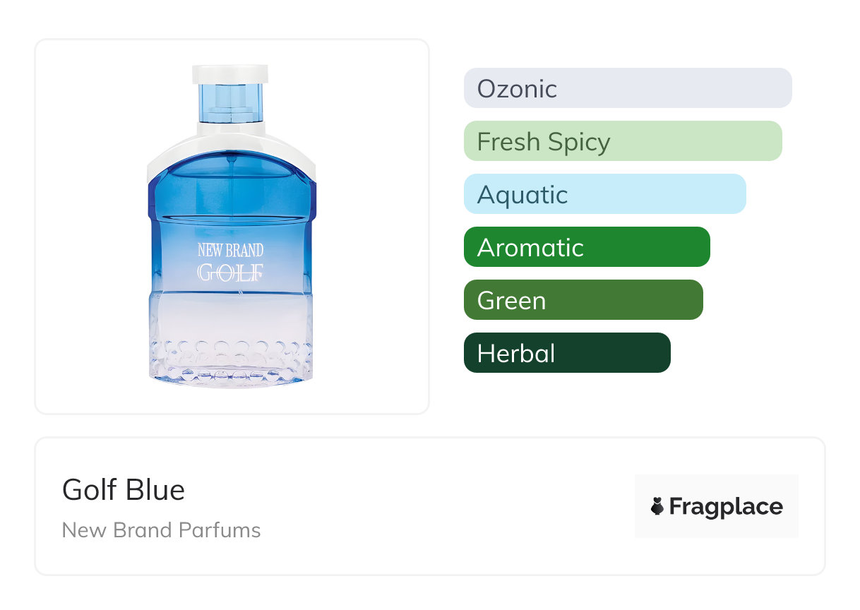Screen dimensions: 860x610
Task: Open the New Brand Parfums brand link
Action: tap(161, 530)
